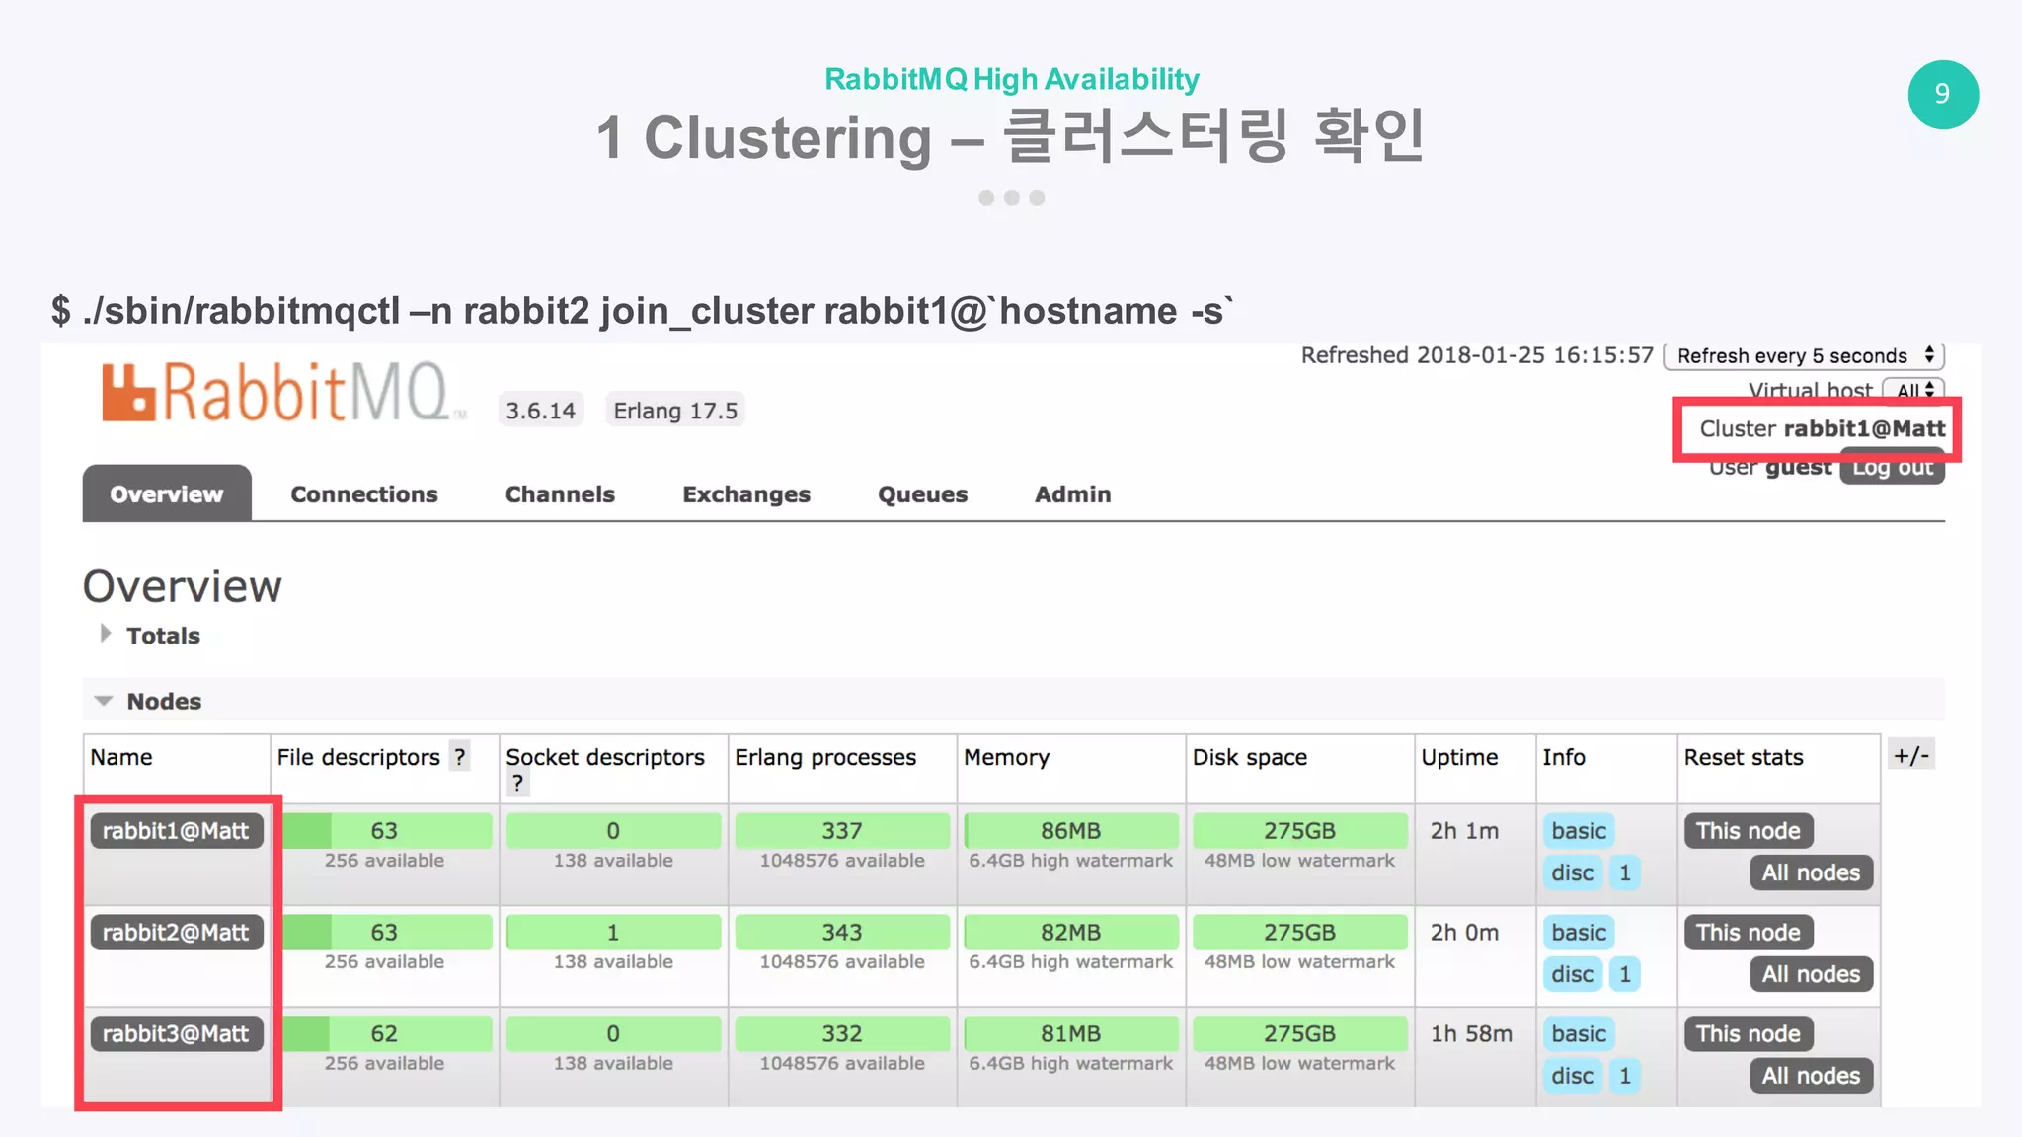This screenshot has height=1137, width=2022.
Task: Switch to the Connections tab
Action: 364,494
